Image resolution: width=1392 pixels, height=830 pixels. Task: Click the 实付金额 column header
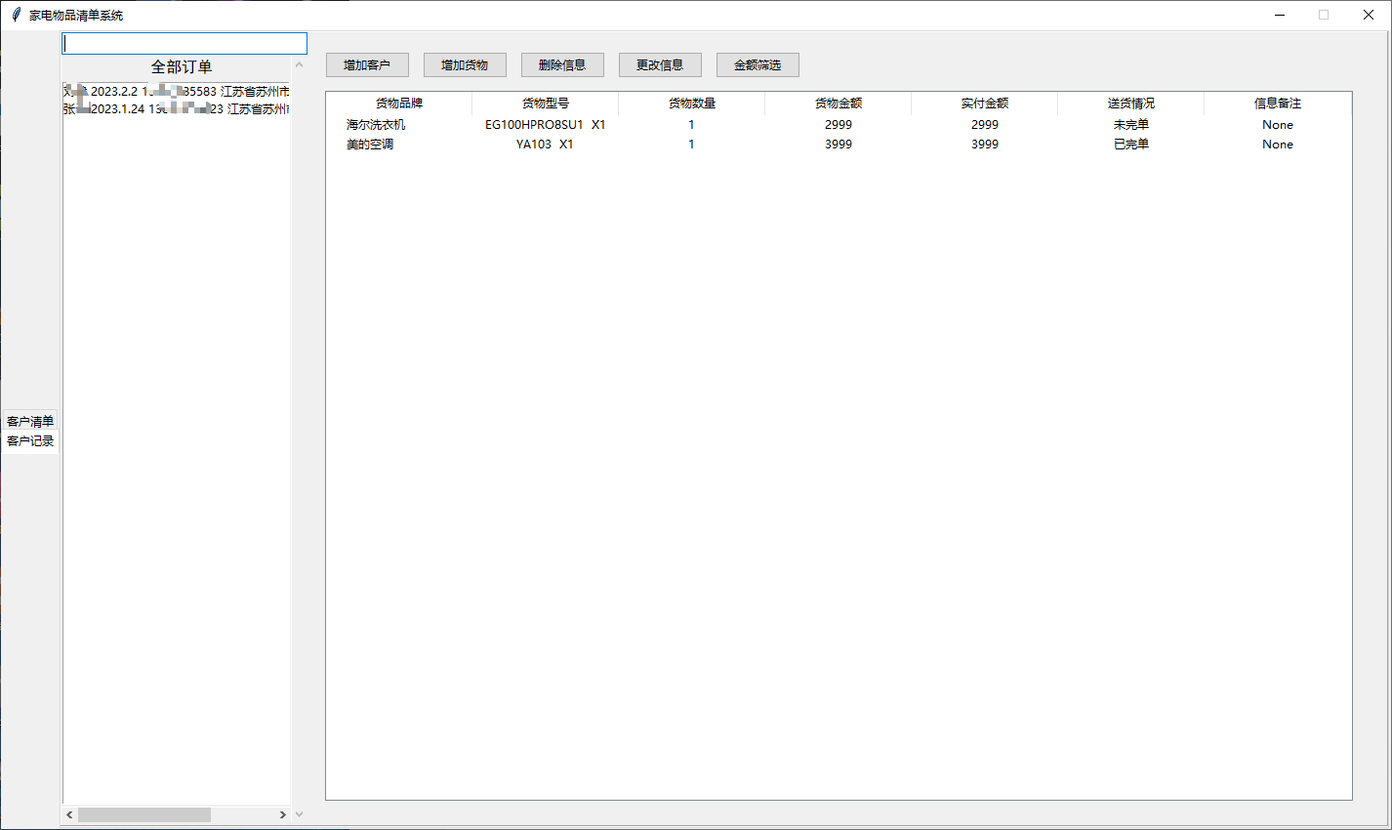(985, 104)
